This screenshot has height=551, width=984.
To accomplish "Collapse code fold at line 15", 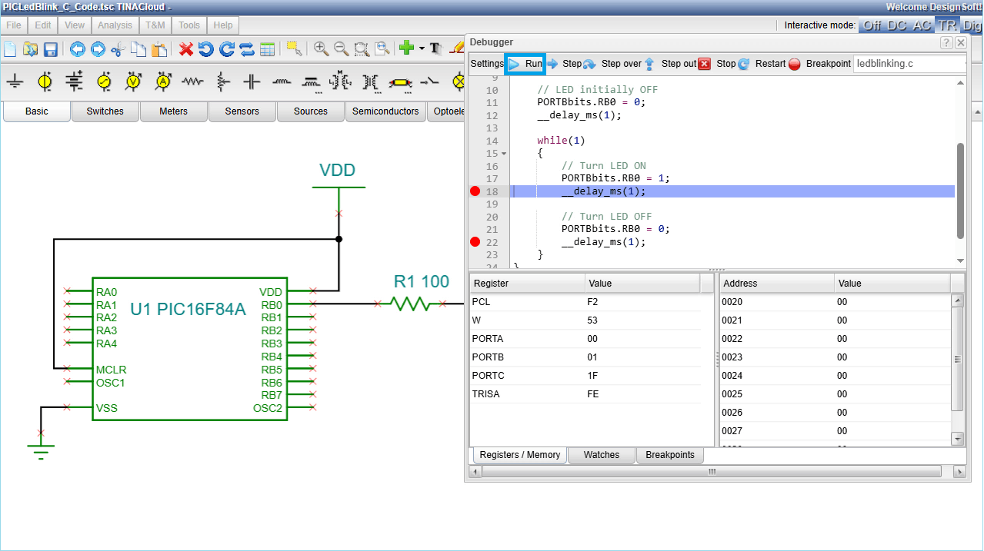I will pyautogui.click(x=504, y=154).
